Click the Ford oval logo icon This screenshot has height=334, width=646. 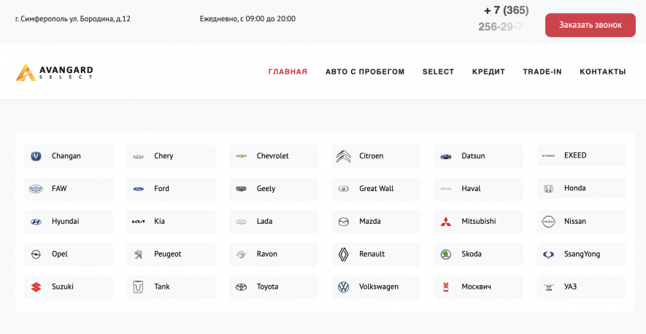pyautogui.click(x=139, y=189)
